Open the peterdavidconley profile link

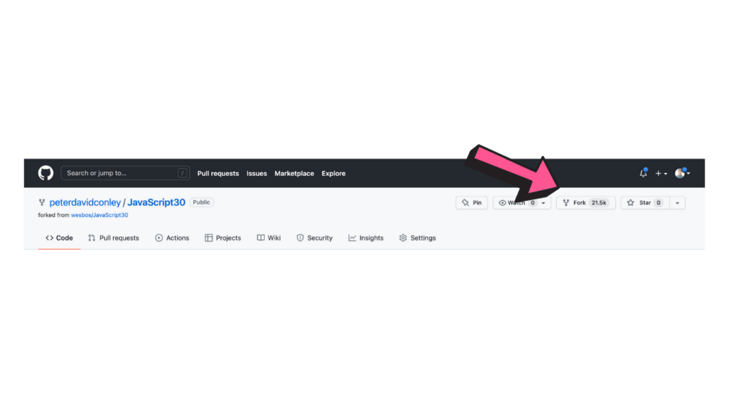[x=85, y=202]
